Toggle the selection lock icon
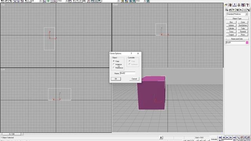The width and height of the screenshot is (251, 141). click(161, 137)
